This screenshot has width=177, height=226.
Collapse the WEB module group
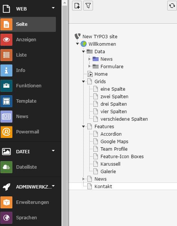[53, 8]
